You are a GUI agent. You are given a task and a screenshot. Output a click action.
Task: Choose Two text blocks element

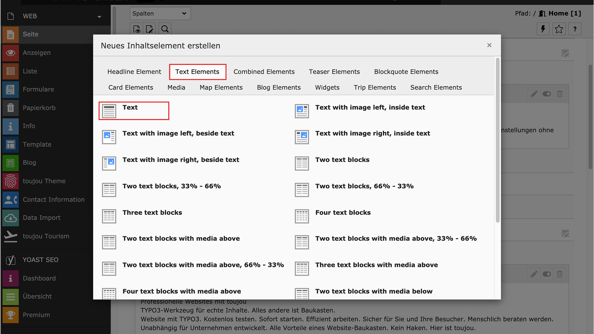point(342,160)
